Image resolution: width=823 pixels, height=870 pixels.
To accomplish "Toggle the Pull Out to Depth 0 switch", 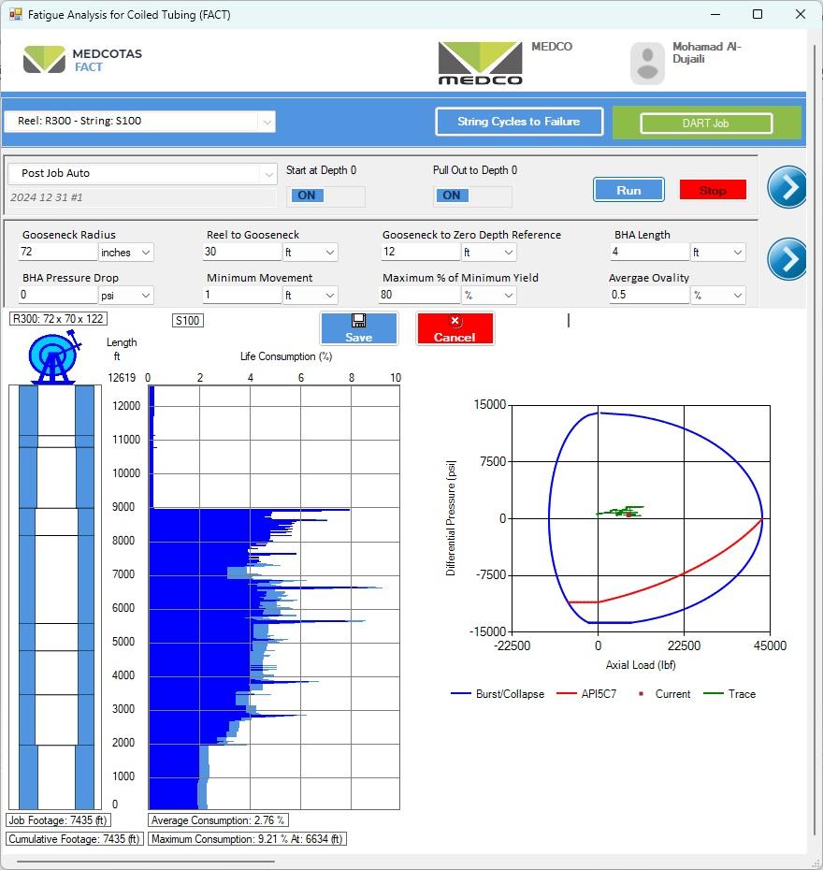I will pos(471,196).
